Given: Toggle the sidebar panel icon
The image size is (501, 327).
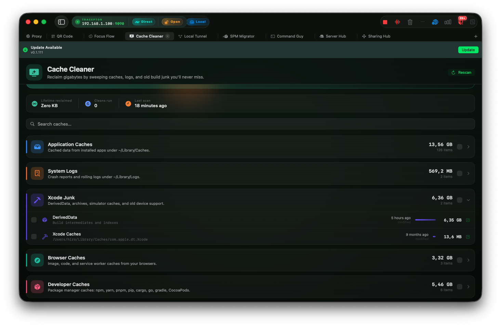Looking at the screenshot, I should (x=62, y=22).
